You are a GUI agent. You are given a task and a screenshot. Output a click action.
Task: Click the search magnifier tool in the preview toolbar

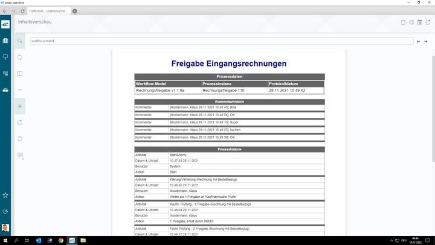pyautogui.click(x=20, y=41)
